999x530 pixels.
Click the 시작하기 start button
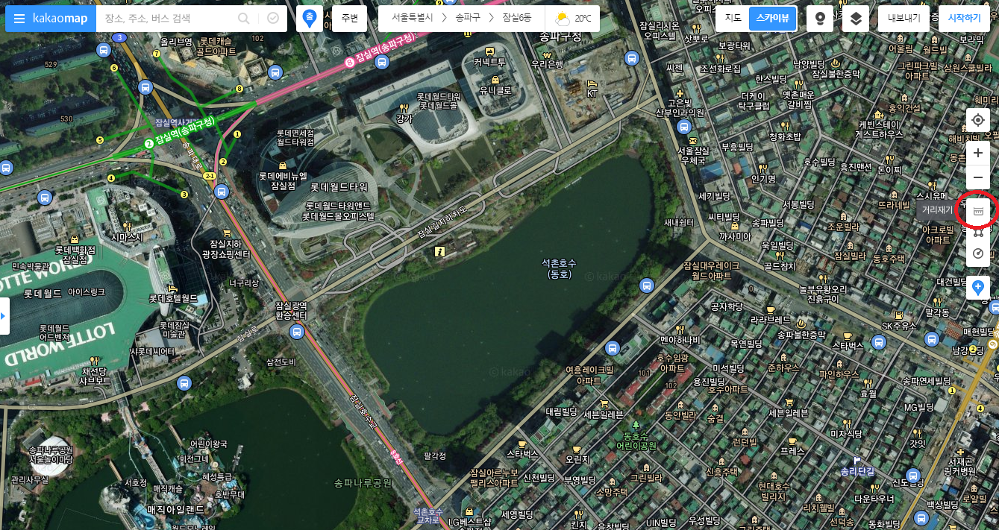coord(964,19)
